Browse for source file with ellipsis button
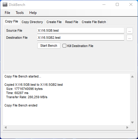Viewport: 138px width, 139px height. point(130,31)
